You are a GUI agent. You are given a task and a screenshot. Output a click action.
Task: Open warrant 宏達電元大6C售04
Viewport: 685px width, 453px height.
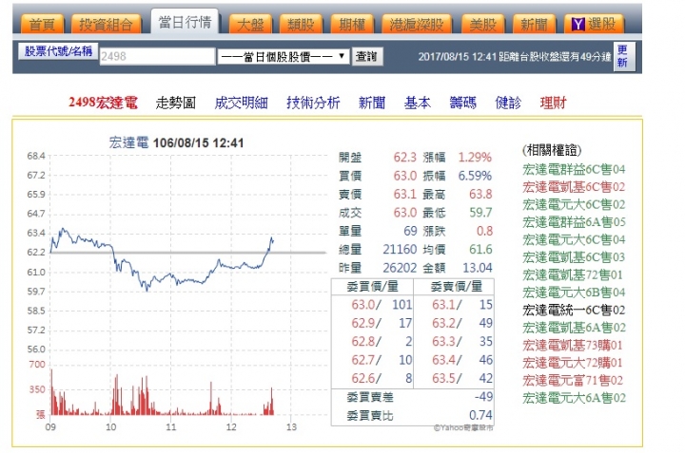574,239
